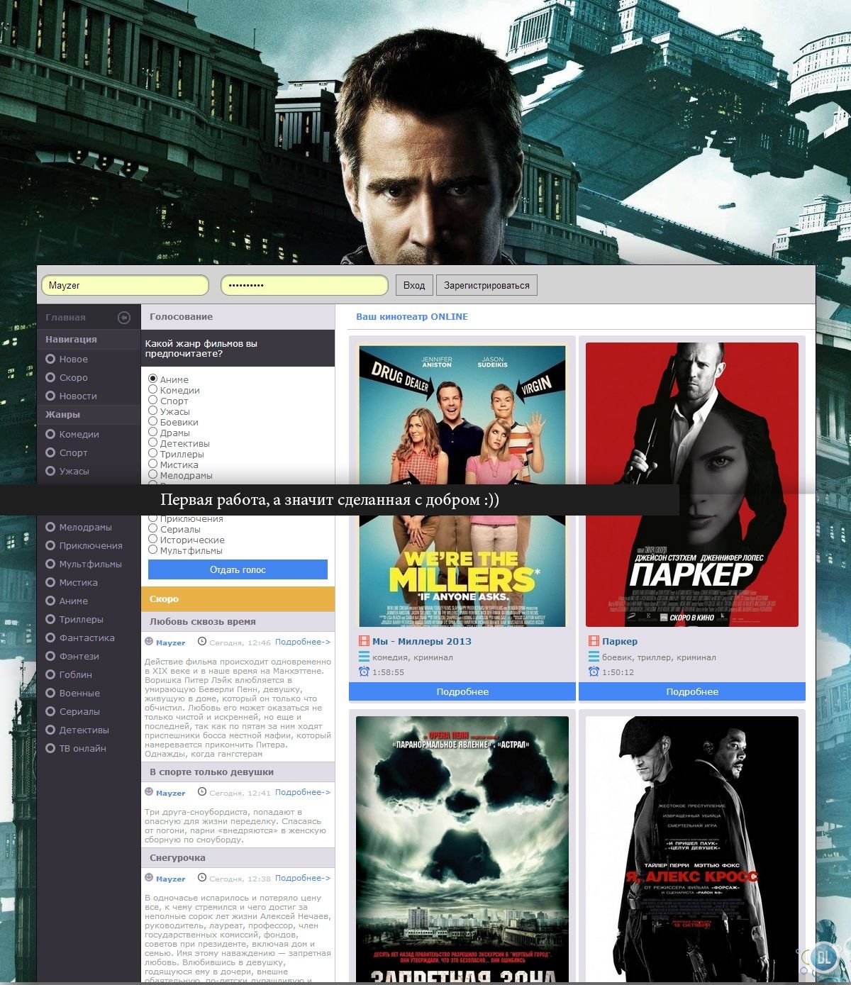Click the film strip icon next to Паркер
This screenshot has width=851, height=985.
tap(594, 641)
